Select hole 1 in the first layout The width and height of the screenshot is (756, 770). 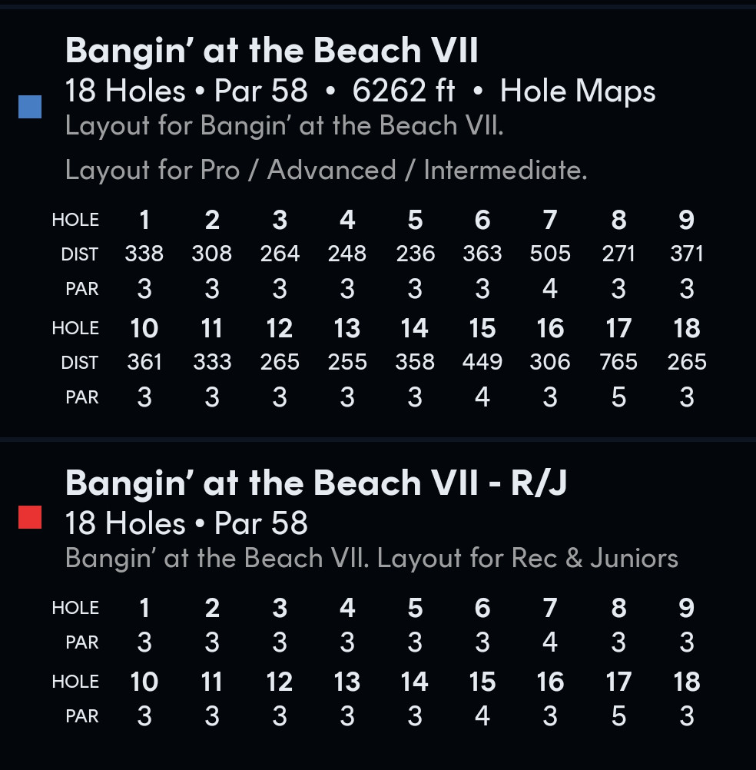tap(144, 220)
